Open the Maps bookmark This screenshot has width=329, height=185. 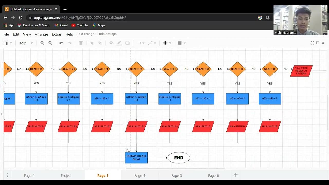click(x=99, y=25)
